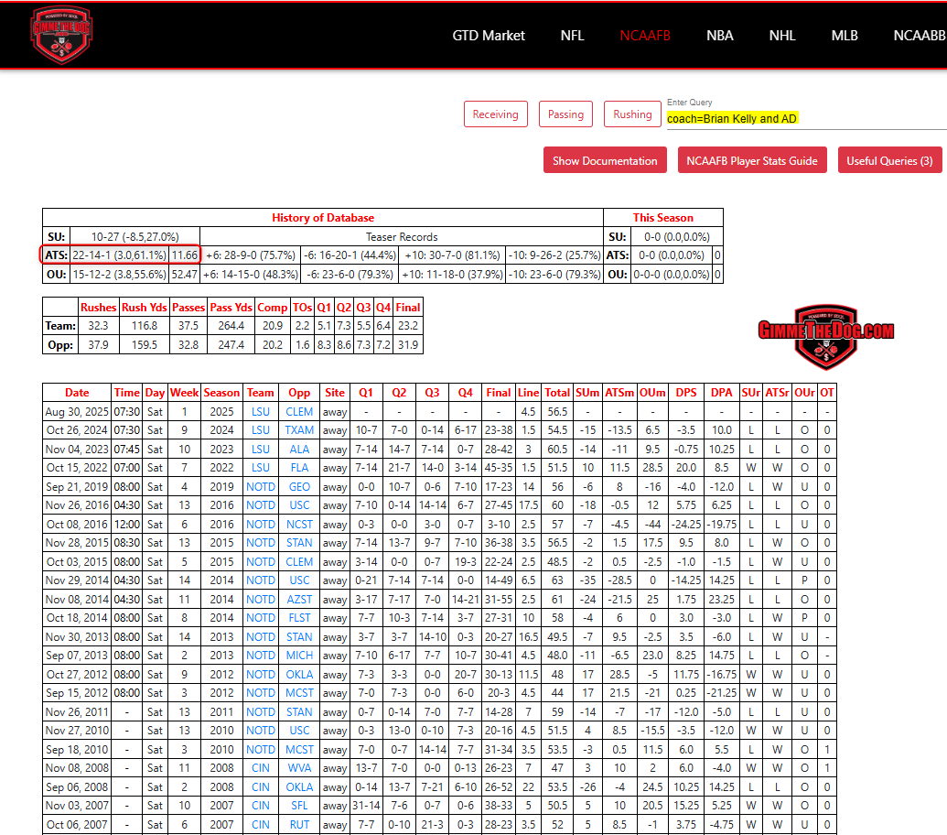The height and width of the screenshot is (835, 947).
Task: Click the Passing stats button
Action: tap(565, 114)
